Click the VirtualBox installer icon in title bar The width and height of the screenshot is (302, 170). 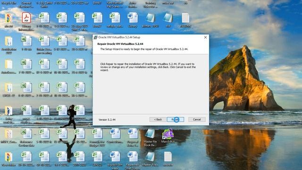[x=95, y=37]
